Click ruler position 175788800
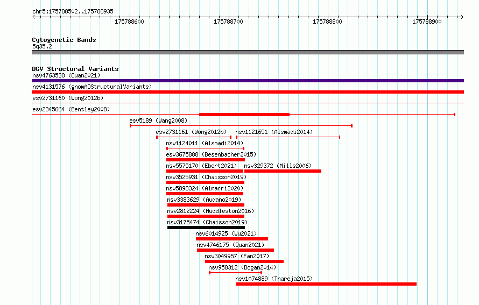 327,22
